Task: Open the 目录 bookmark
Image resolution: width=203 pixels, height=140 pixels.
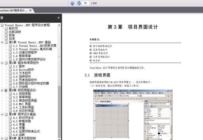Action: [12, 39]
